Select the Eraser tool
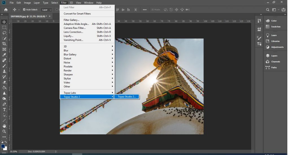This screenshot has height=155, width=289. coord(4,82)
